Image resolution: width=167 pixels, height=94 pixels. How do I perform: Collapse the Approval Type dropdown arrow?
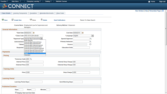tap(41, 39)
